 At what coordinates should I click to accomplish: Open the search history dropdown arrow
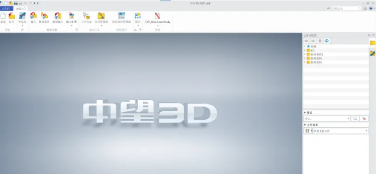[349, 119]
